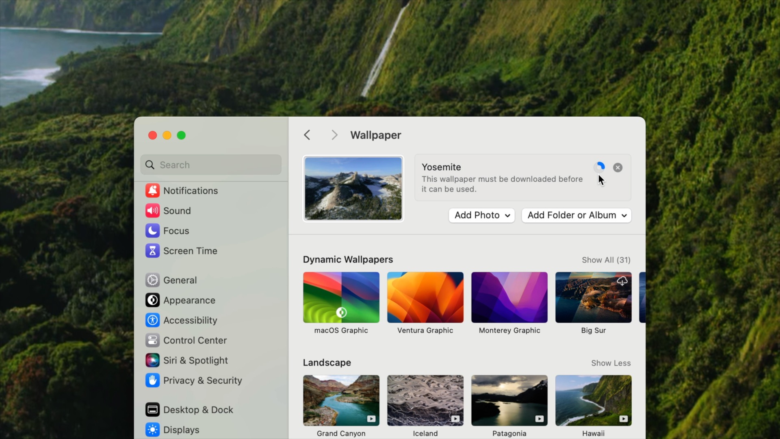Expand the Add Photo dropdown
The width and height of the screenshot is (780, 439).
click(481, 215)
